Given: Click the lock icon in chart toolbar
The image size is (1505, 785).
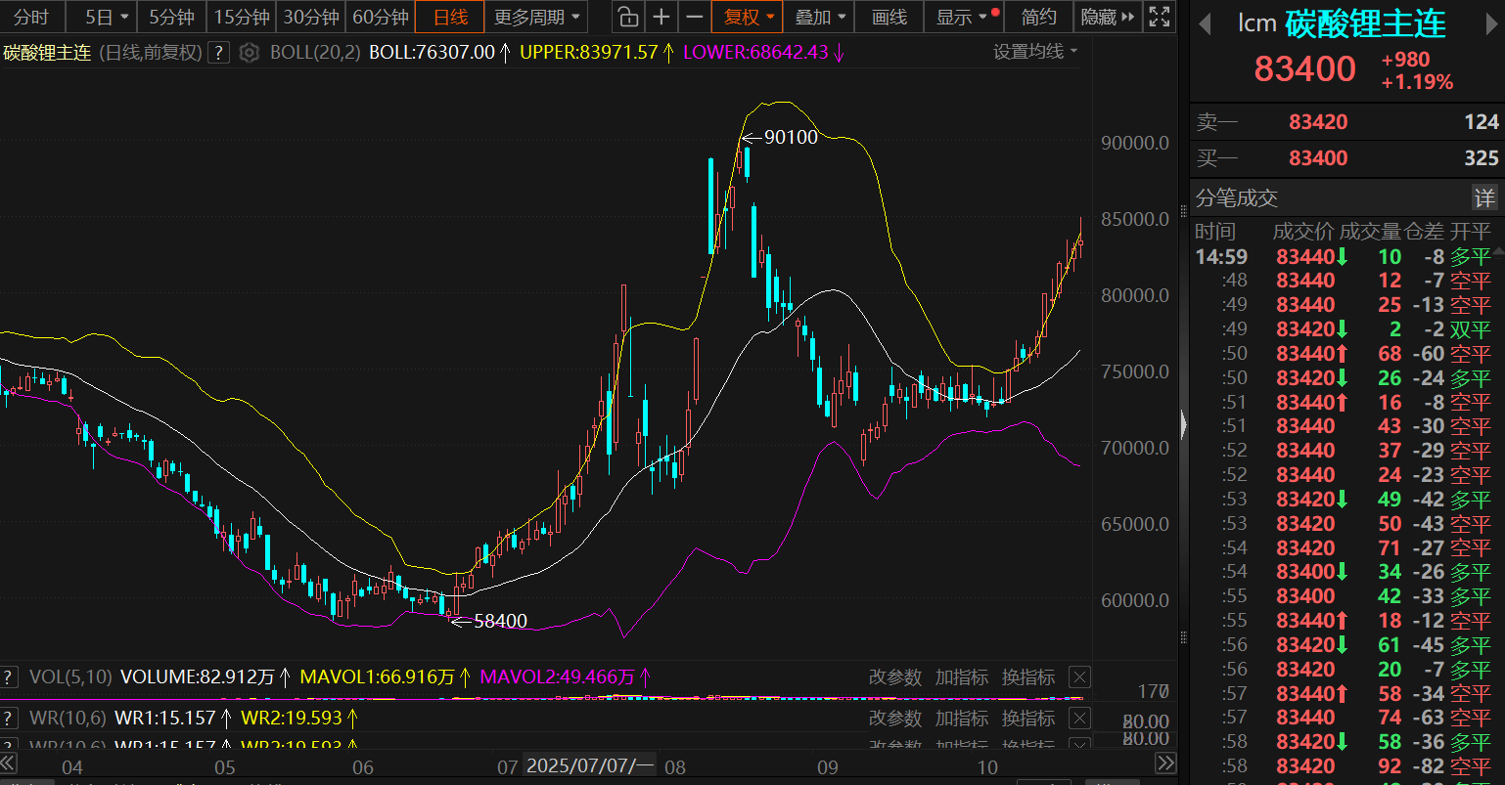Looking at the screenshot, I should 628,17.
